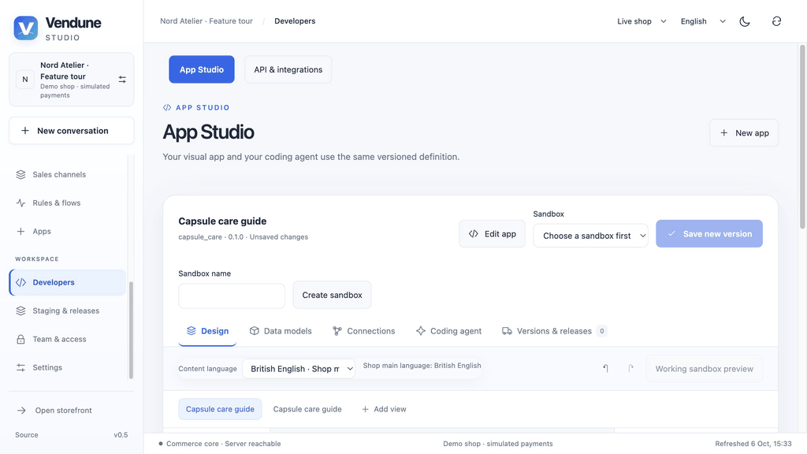Switch to API & integrations tab
Image resolution: width=807 pixels, height=454 pixels.
(288, 69)
